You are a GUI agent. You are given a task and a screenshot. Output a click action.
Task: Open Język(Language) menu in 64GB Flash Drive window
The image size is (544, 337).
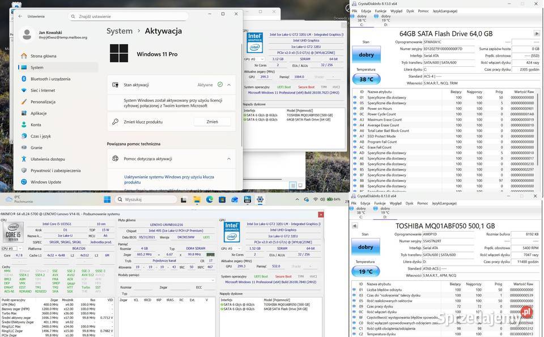(x=445, y=11)
